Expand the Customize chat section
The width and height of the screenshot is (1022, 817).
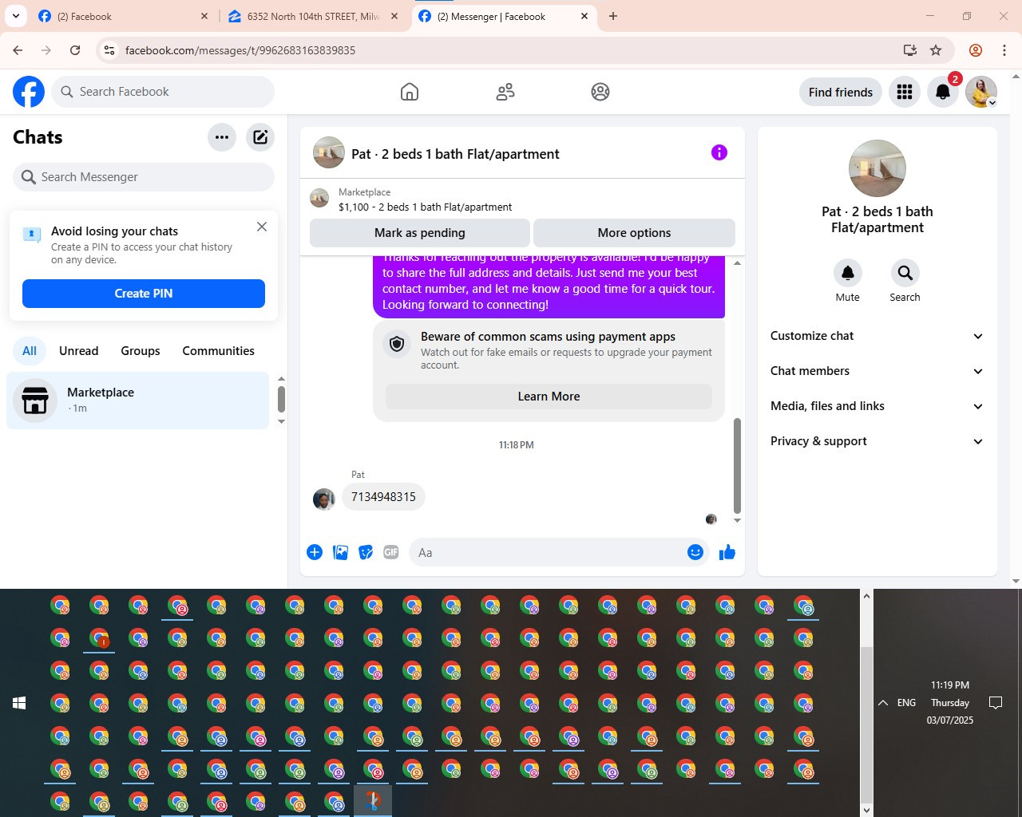coord(877,336)
